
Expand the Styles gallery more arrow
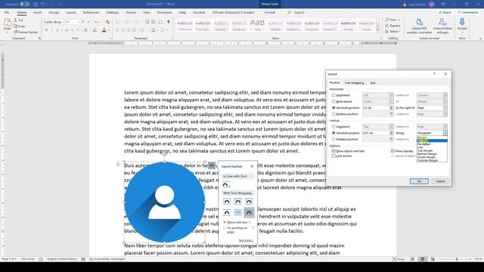coord(378,30)
